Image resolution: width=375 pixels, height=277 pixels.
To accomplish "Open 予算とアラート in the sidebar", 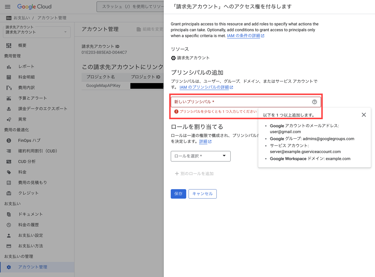I will (37, 98).
